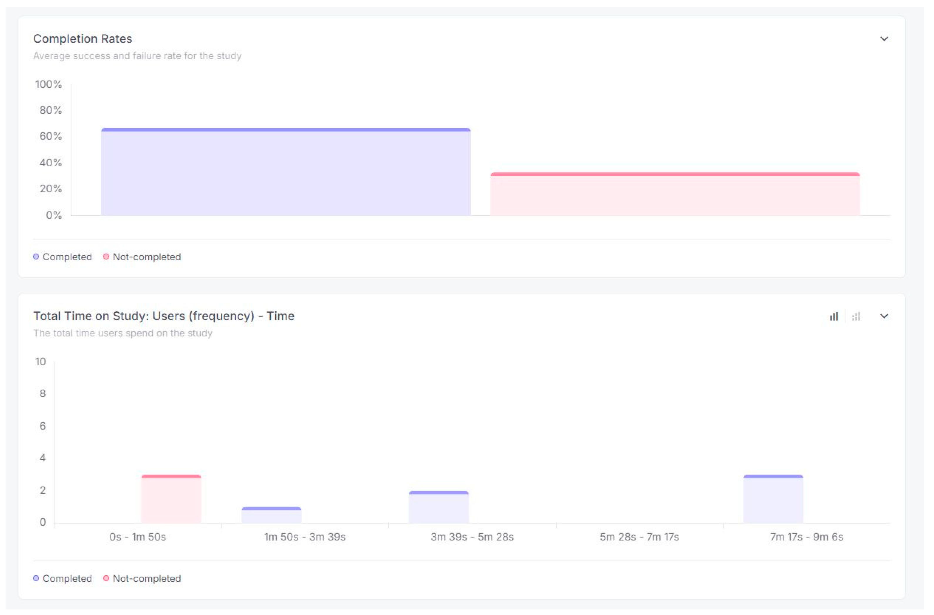The image size is (934, 615).
Task: Switch to the stacked bar chart view icon
Action: coord(856,316)
